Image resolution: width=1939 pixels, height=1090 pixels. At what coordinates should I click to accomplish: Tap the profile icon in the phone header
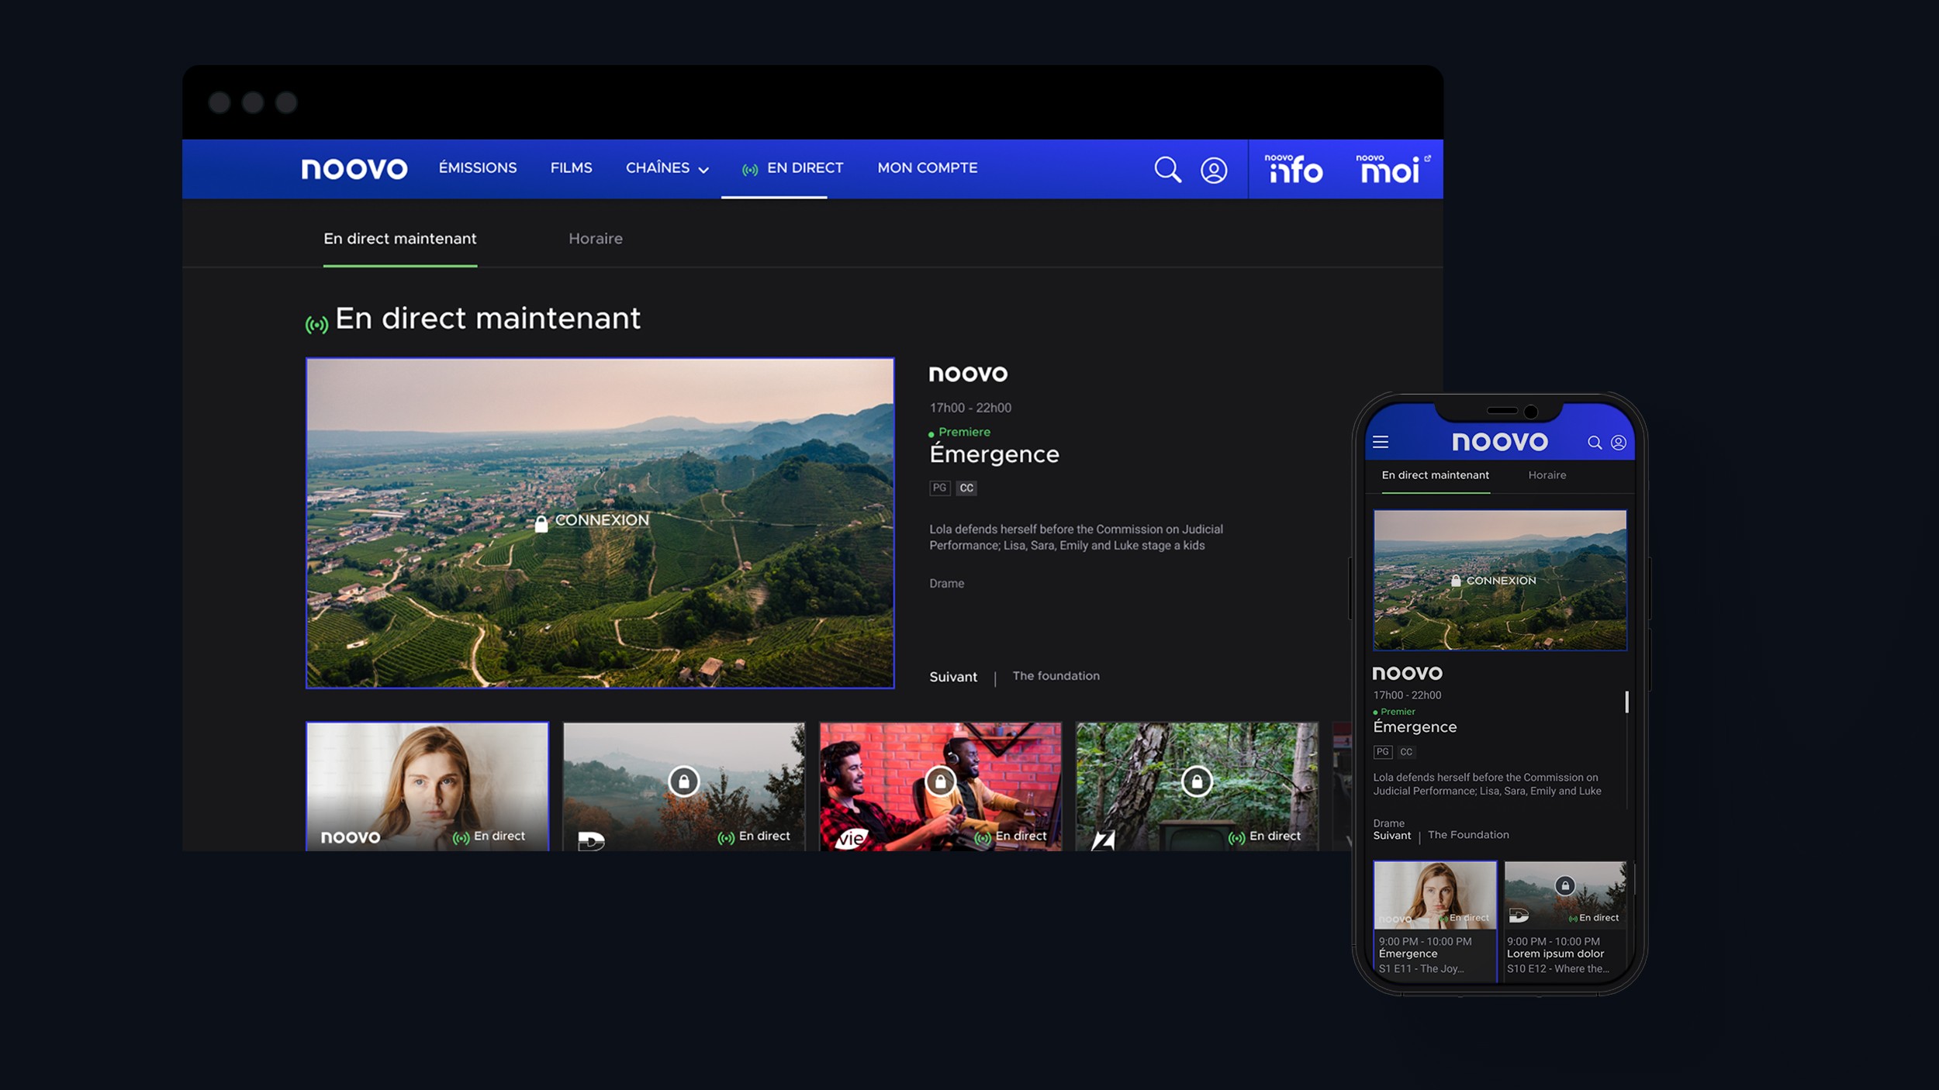tap(1619, 443)
